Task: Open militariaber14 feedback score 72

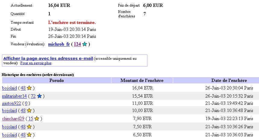Action: point(33,96)
